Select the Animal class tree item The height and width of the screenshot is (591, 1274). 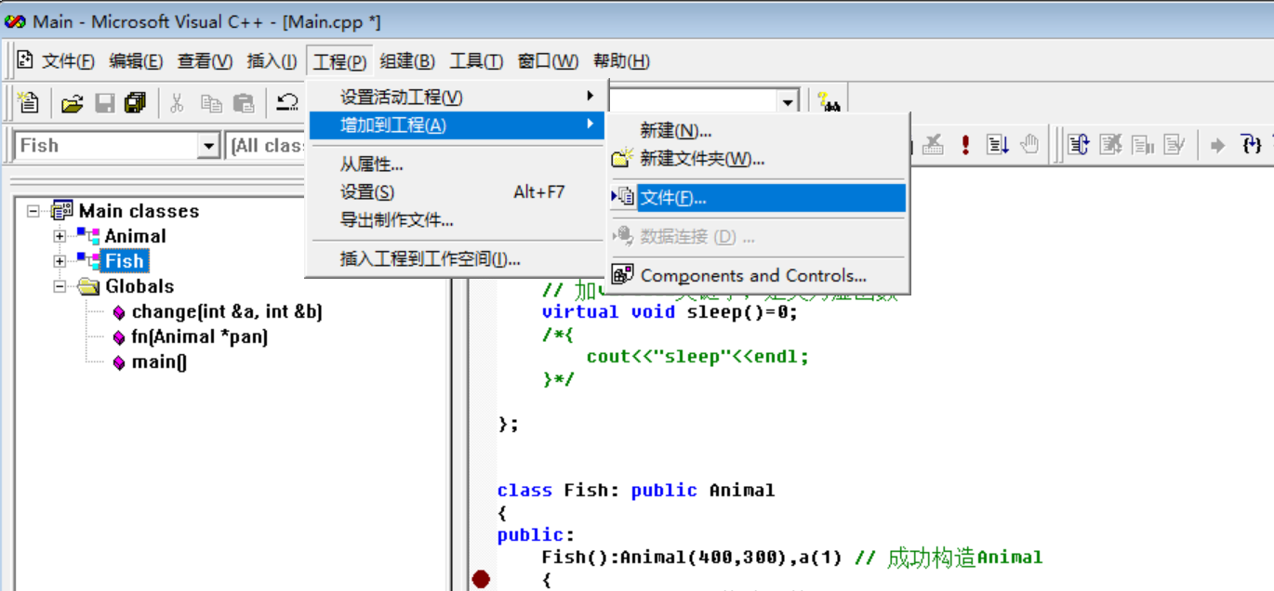click(x=135, y=236)
